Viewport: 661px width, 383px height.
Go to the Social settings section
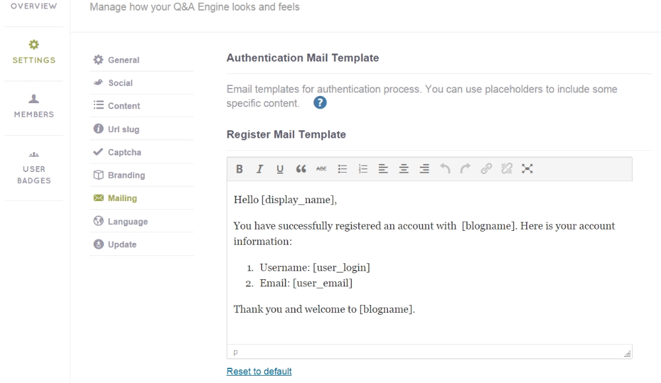(x=120, y=83)
